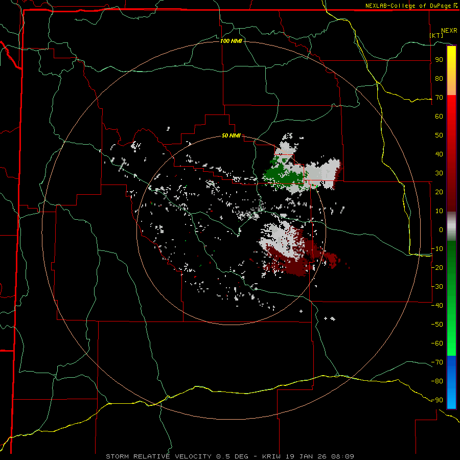
Task: Click the gray zero band of color bar
Action: tap(451, 226)
